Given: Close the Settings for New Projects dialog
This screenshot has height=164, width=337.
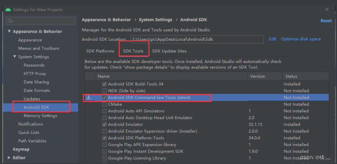Looking at the screenshot, I should click(x=327, y=9).
